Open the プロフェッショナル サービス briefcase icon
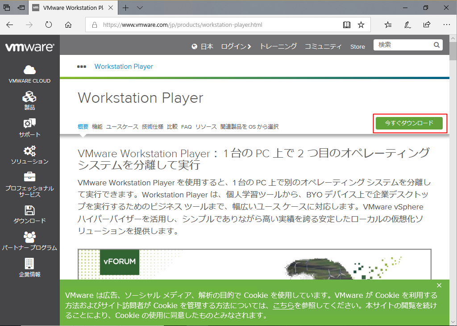457x326 pixels. pyautogui.click(x=29, y=177)
